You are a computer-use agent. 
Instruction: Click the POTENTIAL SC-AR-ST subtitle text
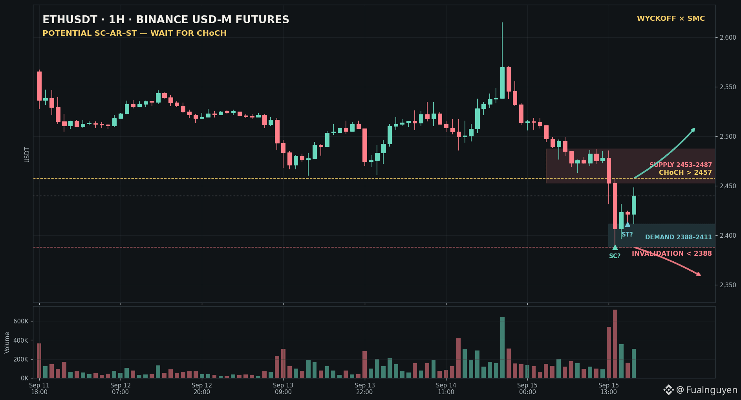tap(134, 33)
